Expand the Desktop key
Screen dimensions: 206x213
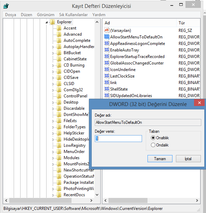(x=53, y=103)
